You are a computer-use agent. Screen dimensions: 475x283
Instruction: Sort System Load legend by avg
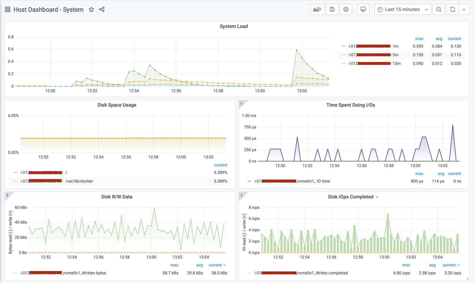tap(439, 39)
